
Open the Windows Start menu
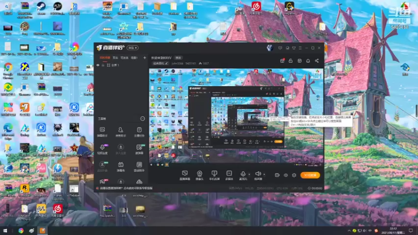[x=5, y=231]
